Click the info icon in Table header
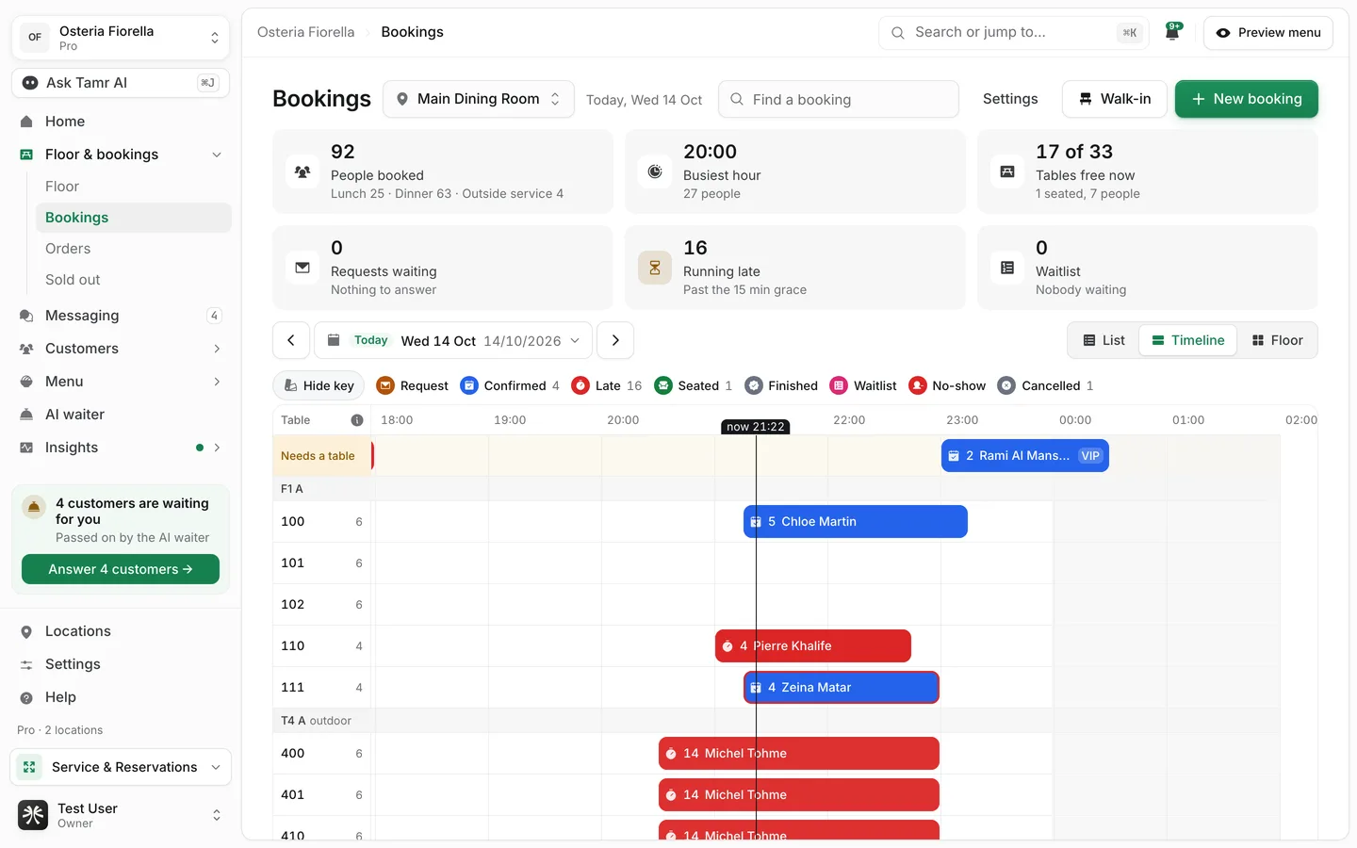This screenshot has width=1357, height=848. pos(357,420)
